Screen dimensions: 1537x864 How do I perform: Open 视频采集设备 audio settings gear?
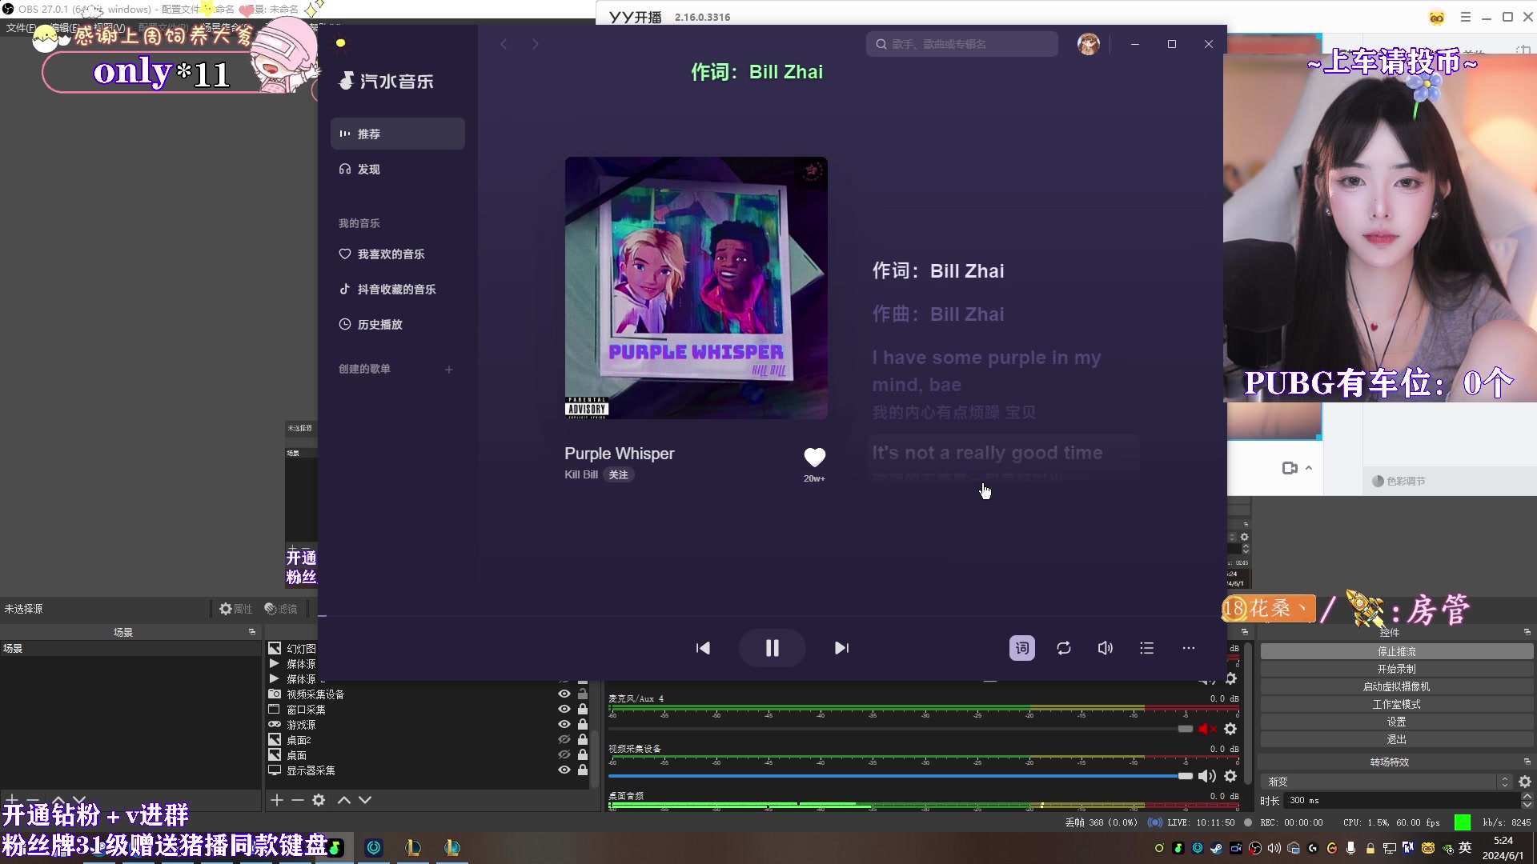tap(1231, 776)
